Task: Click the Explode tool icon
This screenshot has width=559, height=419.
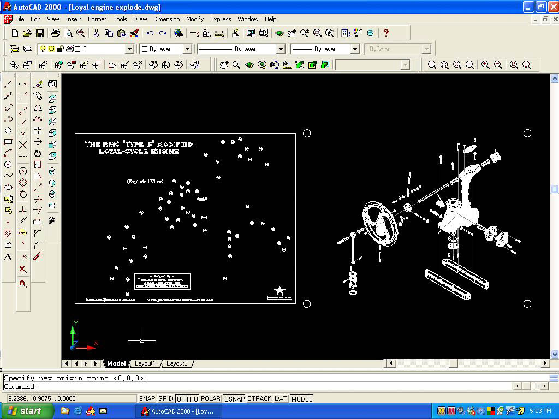Action: [x=38, y=256]
